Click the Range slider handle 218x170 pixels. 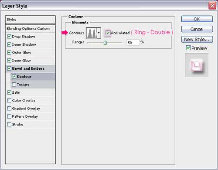tap(105, 42)
